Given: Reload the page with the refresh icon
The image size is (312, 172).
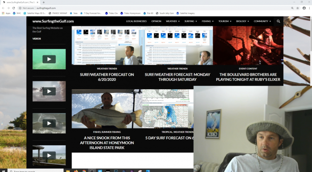Looking at the screenshot, I should tap(13, 8).
